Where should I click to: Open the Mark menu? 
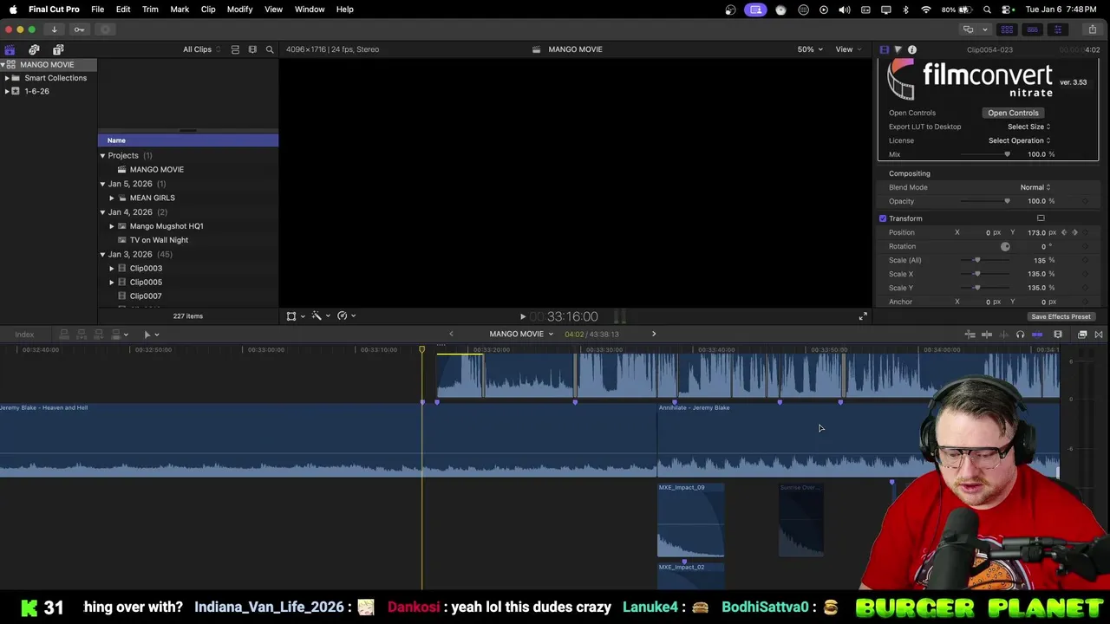point(180,10)
